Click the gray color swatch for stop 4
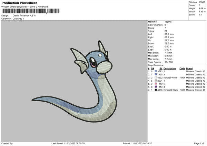Viewport: 207px width, 146px height. point(156,81)
